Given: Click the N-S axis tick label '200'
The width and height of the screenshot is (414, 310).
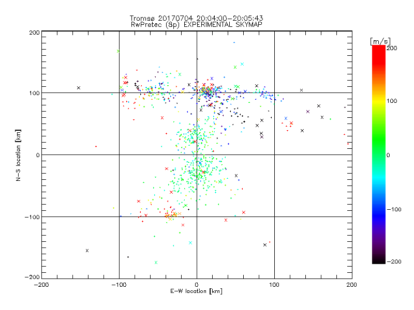Looking at the screenshot, I should click(x=34, y=33).
